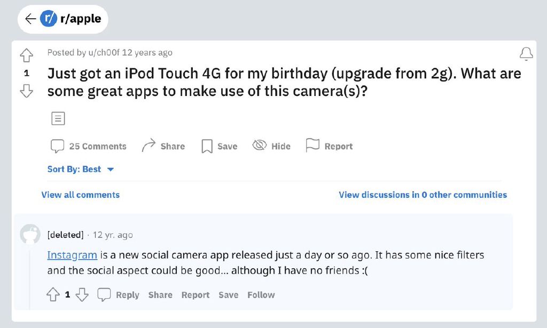The height and width of the screenshot is (328, 547).
Task: Click the post's Share arrow icon
Action: (149, 146)
